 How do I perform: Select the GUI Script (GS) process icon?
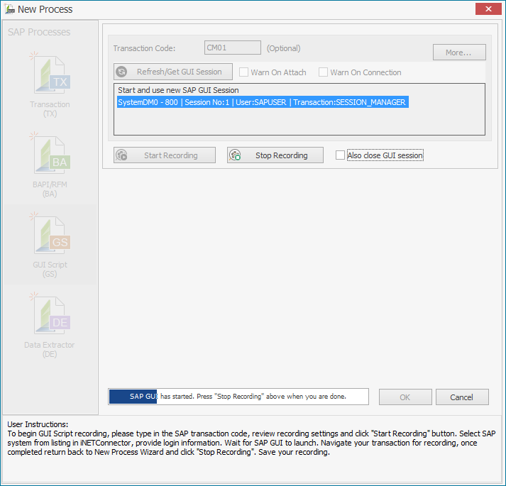[x=50, y=236]
